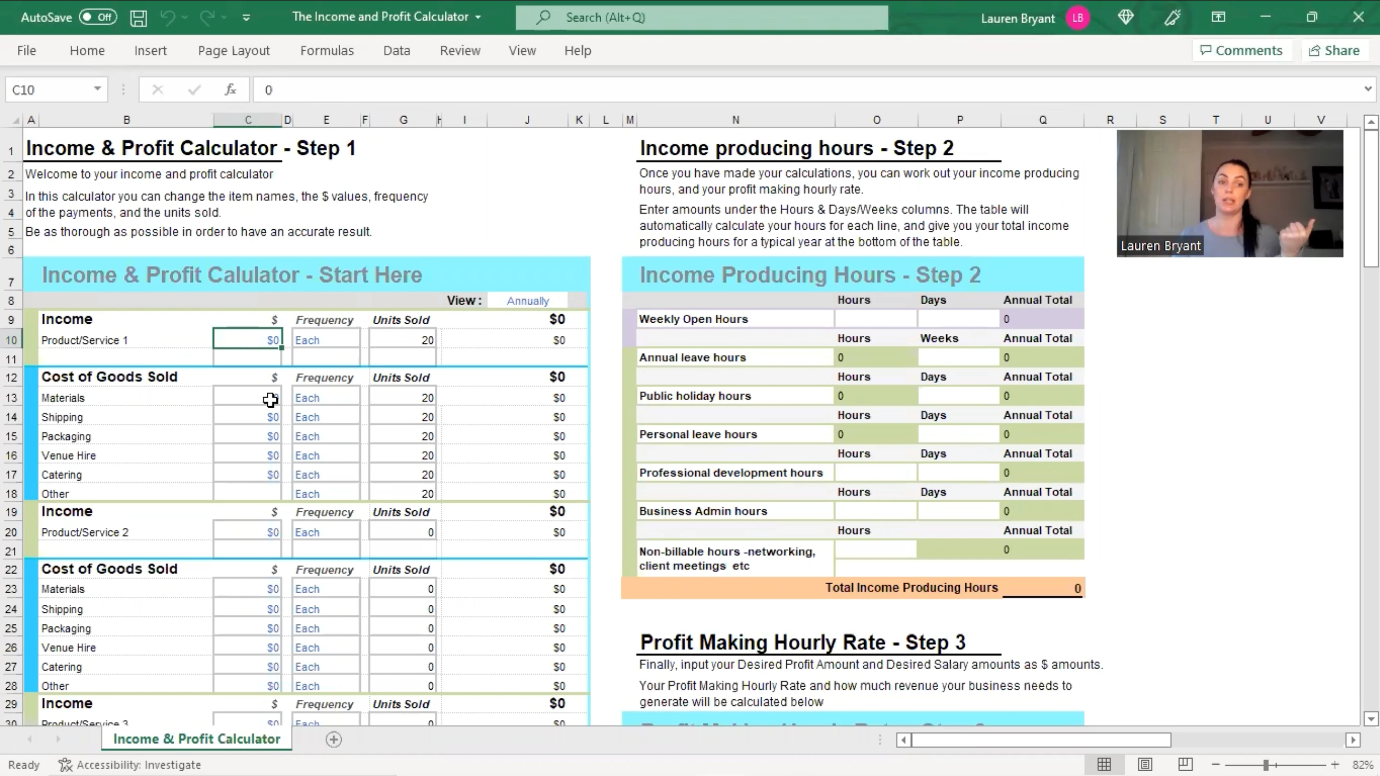This screenshot has height=776, width=1380.
Task: Open the Home ribbon tab
Action: coord(87,50)
